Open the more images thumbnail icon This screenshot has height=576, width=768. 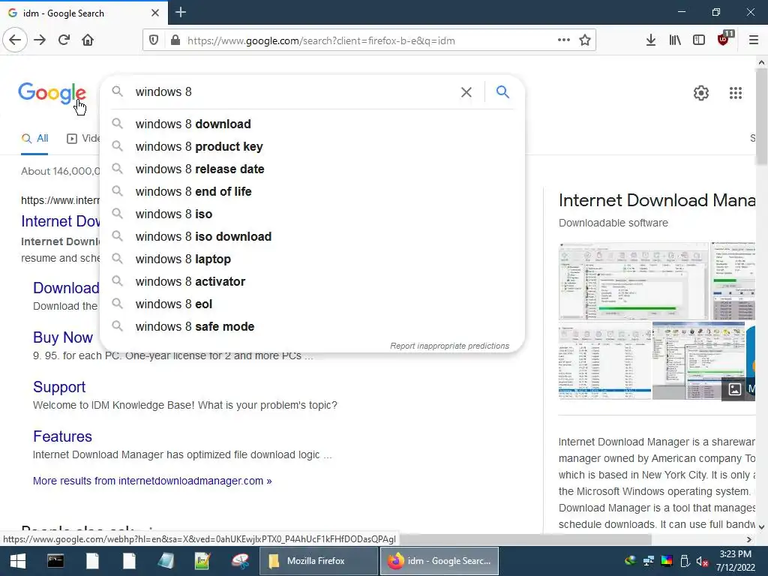click(735, 389)
